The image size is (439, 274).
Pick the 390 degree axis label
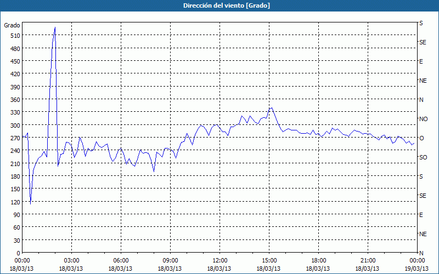pos(15,87)
